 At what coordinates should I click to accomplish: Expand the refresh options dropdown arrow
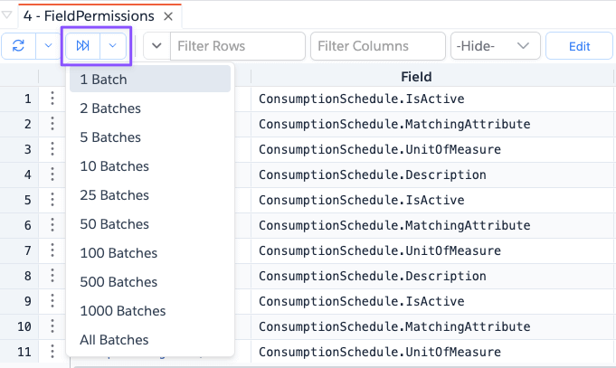pos(48,46)
